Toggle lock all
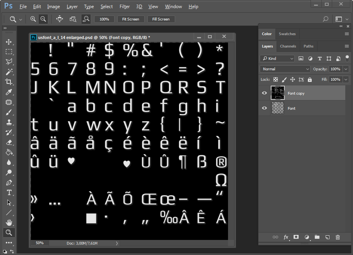Image resolution: width=353 pixels, height=255 pixels. 310,79
